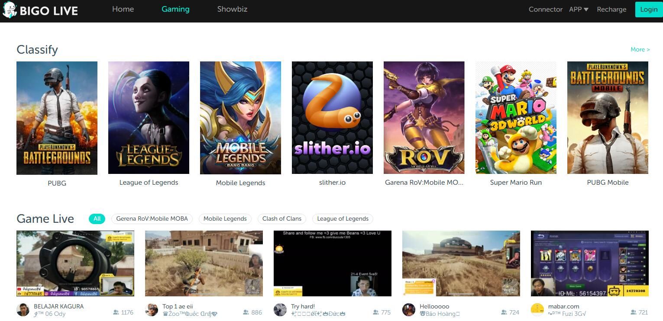Viewport: 663px width, 321px height.
Task: Click League of Legends label under cover
Action: (149, 183)
